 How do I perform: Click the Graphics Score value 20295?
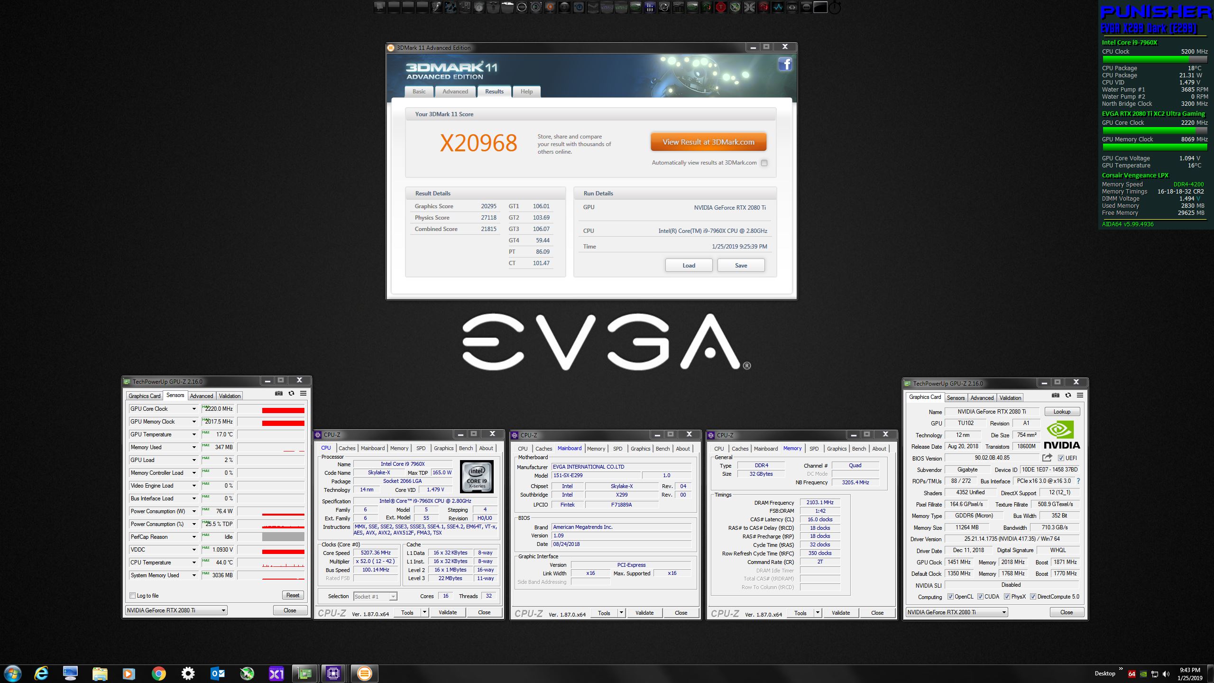pyautogui.click(x=488, y=206)
